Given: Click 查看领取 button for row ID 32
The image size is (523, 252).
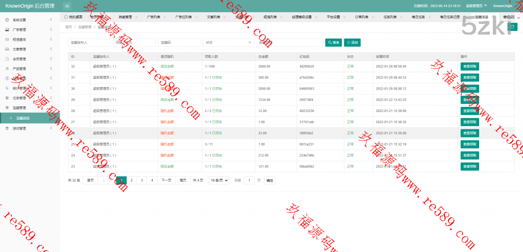Looking at the screenshot, I should (469, 66).
